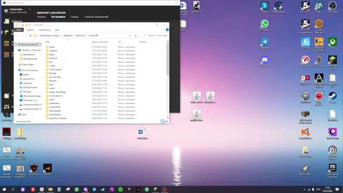Open the Поделиться ribbon tab in Explorer

[x=44, y=30]
